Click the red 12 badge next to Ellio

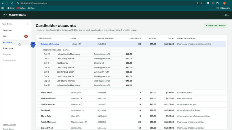tap(26, 36)
